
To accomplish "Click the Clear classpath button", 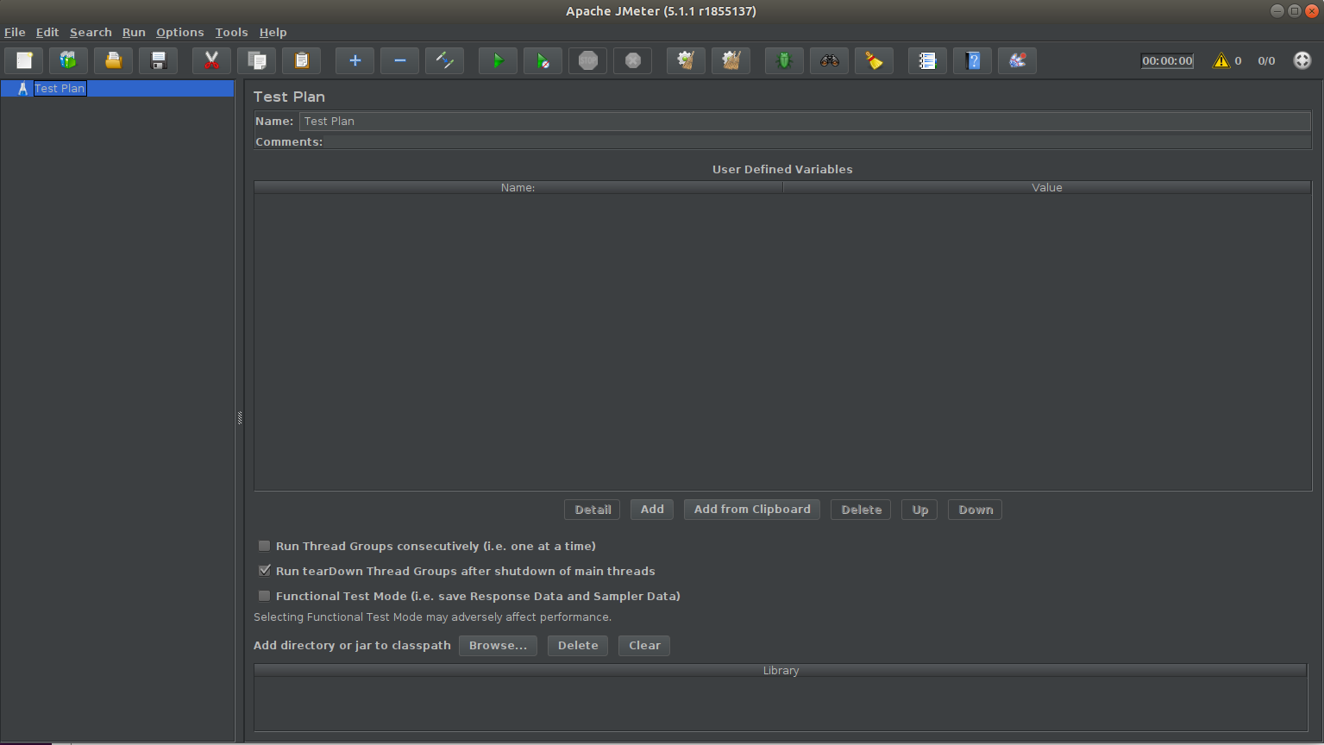I will point(644,646).
